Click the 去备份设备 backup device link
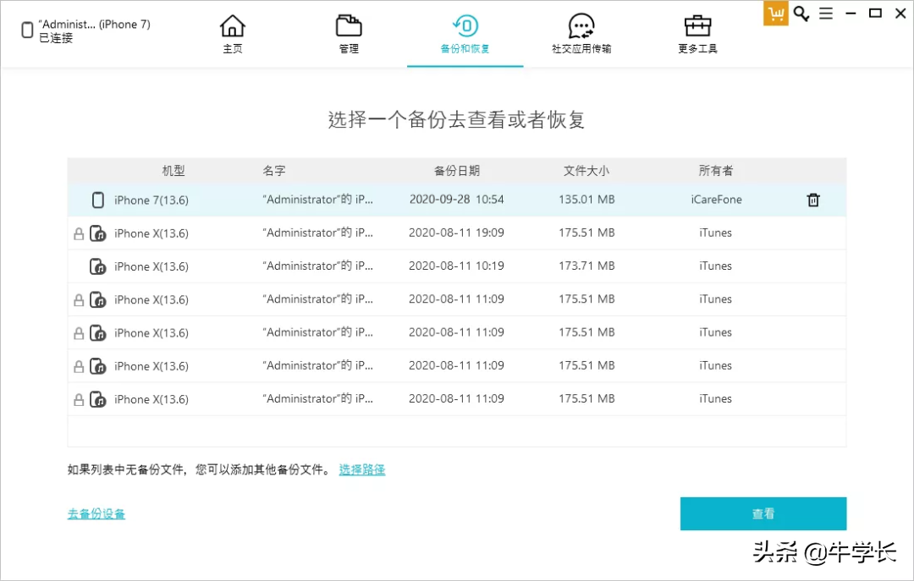914x581 pixels. [x=95, y=513]
